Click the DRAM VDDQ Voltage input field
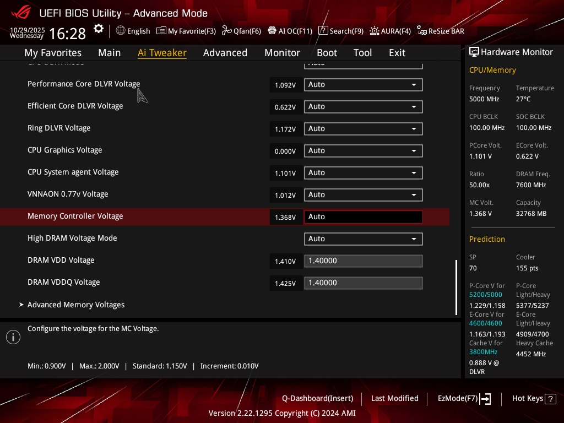 (x=364, y=283)
